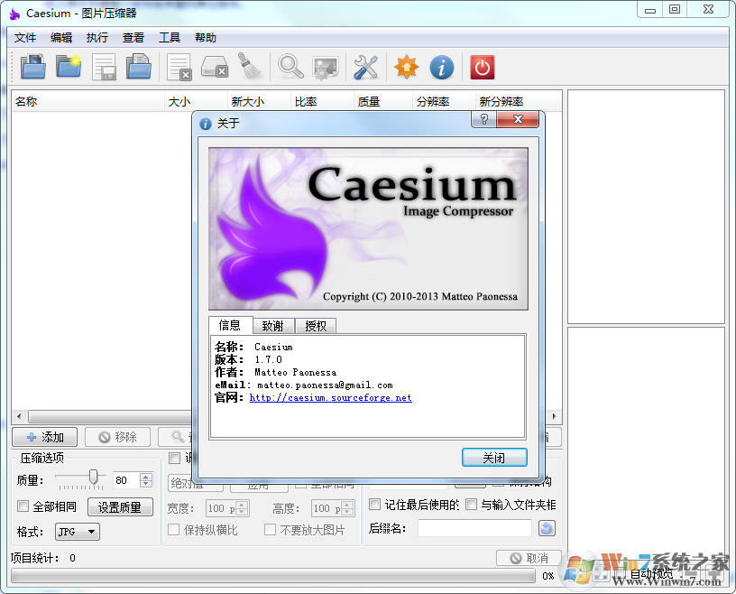The height and width of the screenshot is (594, 736).
Task: Open the Info toolbar icon
Action: [441, 67]
